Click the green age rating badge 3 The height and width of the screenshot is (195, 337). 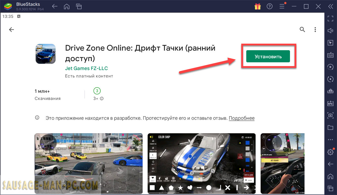click(x=97, y=91)
